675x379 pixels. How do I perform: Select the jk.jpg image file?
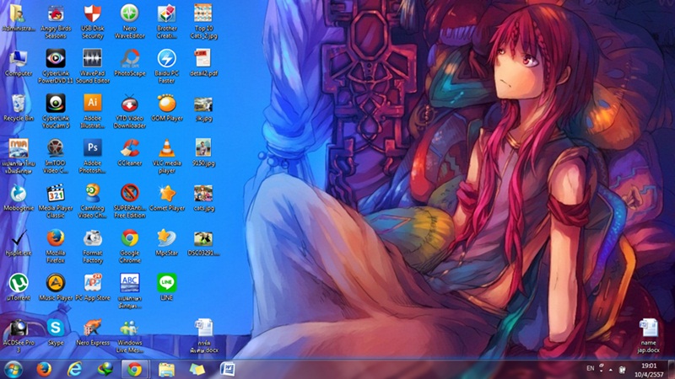[x=203, y=108]
